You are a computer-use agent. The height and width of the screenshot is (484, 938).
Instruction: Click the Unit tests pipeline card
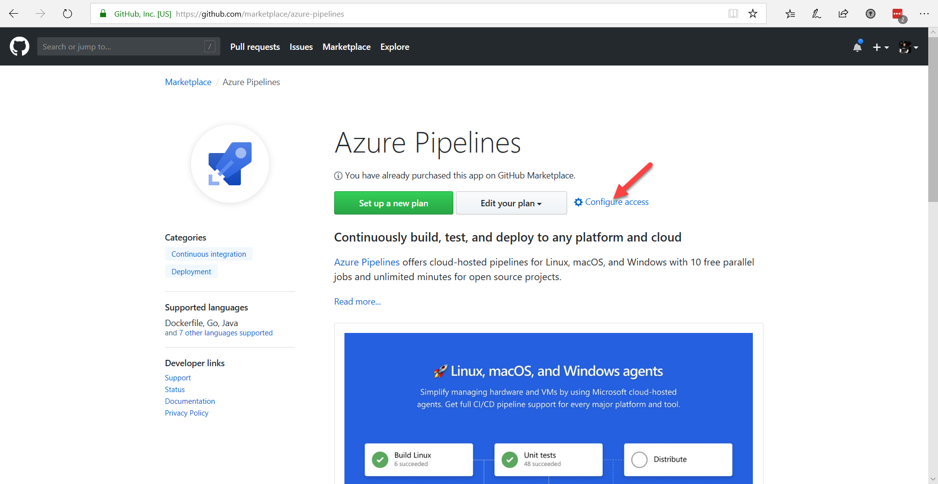coord(548,460)
